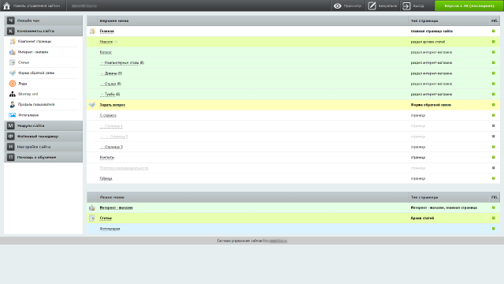Open sidebar Интернет - магазин shop icon
Image resolution: width=504 pixels, height=284 pixels.
pos(13,52)
